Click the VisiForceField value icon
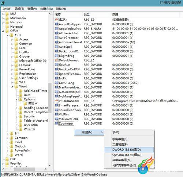Image resolution: width=183 pixels, height=177 pixels. [x=56, y=119]
